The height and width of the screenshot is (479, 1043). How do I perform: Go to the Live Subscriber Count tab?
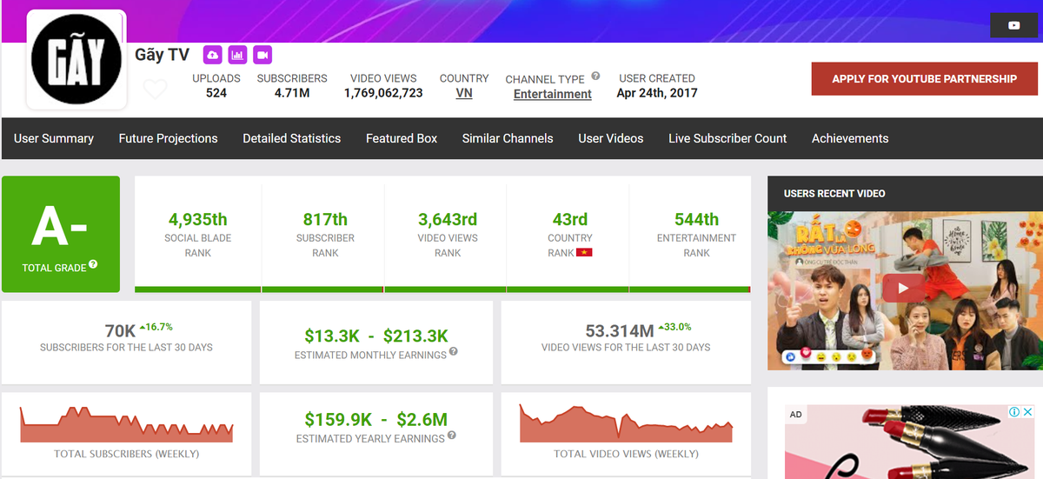coord(727,138)
